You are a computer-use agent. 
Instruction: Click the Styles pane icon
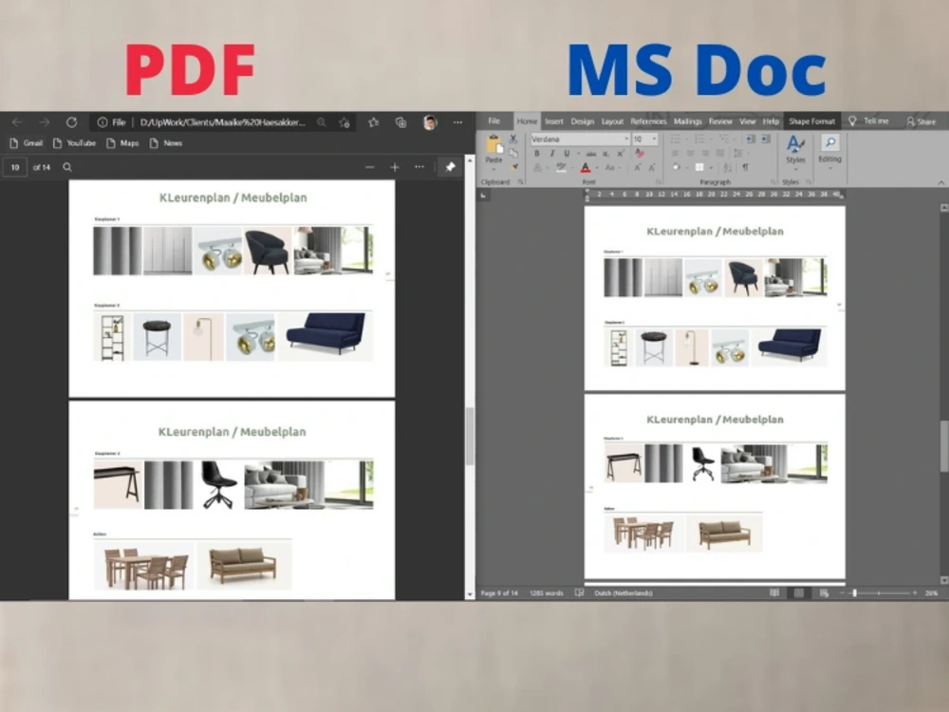[x=795, y=143]
